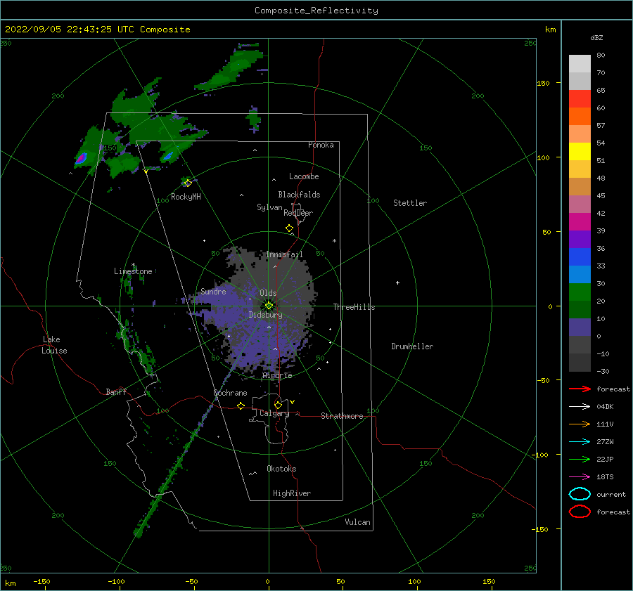Click the yellow diamond marker south of RedDeer
Viewport: 633px width, 591px height.
pyautogui.click(x=290, y=228)
